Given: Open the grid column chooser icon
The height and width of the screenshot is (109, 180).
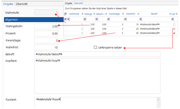Looking at the screenshot, I should coord(65,14).
